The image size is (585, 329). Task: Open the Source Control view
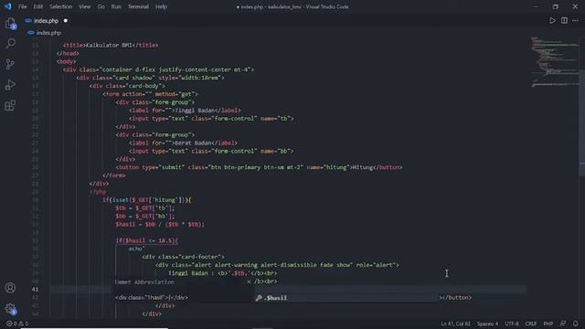point(10,64)
